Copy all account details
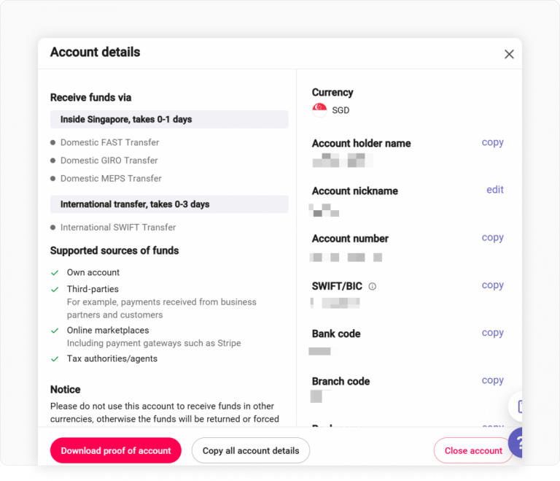 (x=251, y=450)
